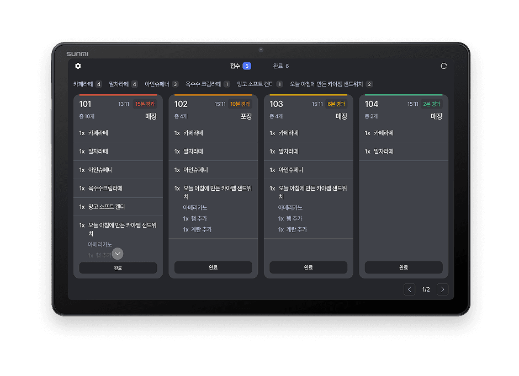Complete order 103 with 완료 button

click(x=309, y=267)
